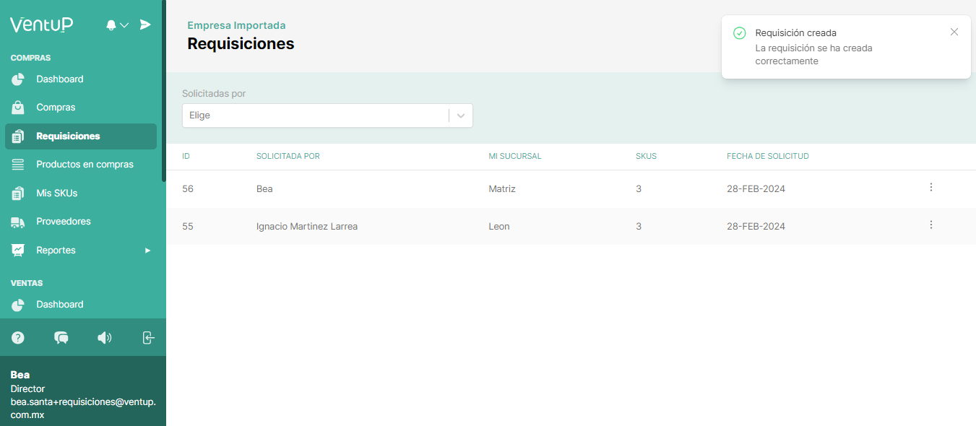
Task: Click the notification bell icon
Action: click(x=111, y=25)
